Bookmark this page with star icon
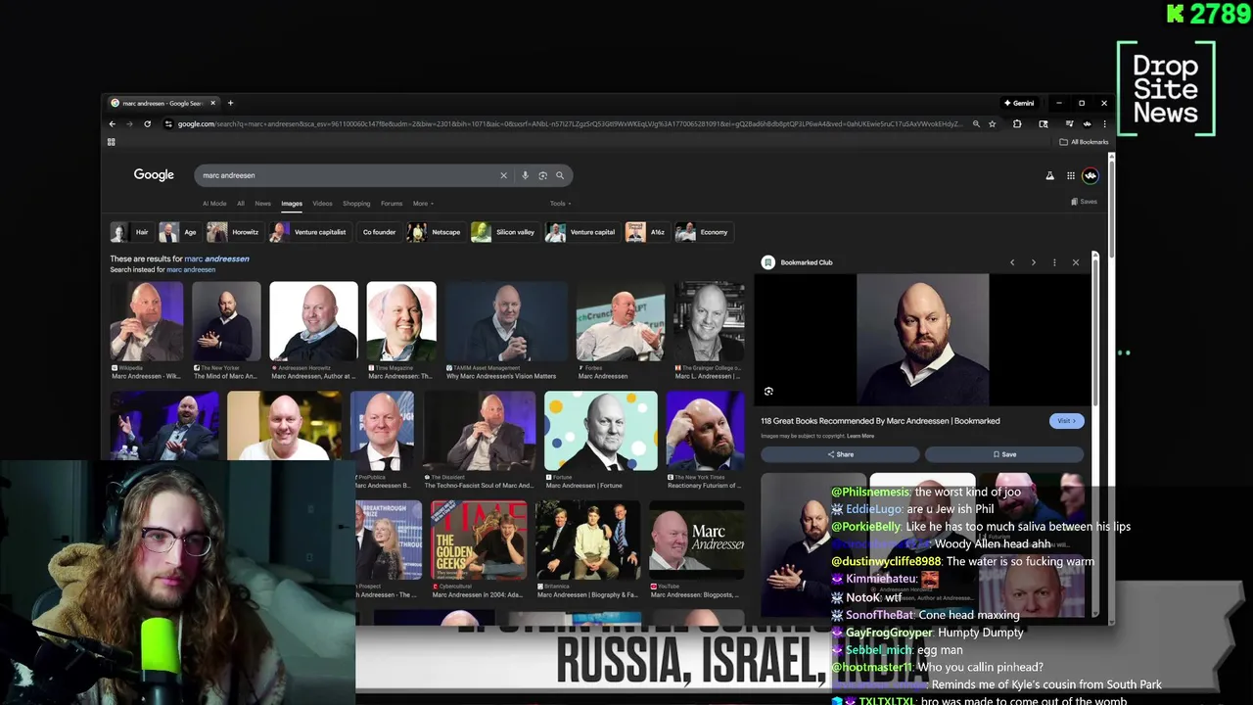This screenshot has width=1253, height=705. click(992, 124)
